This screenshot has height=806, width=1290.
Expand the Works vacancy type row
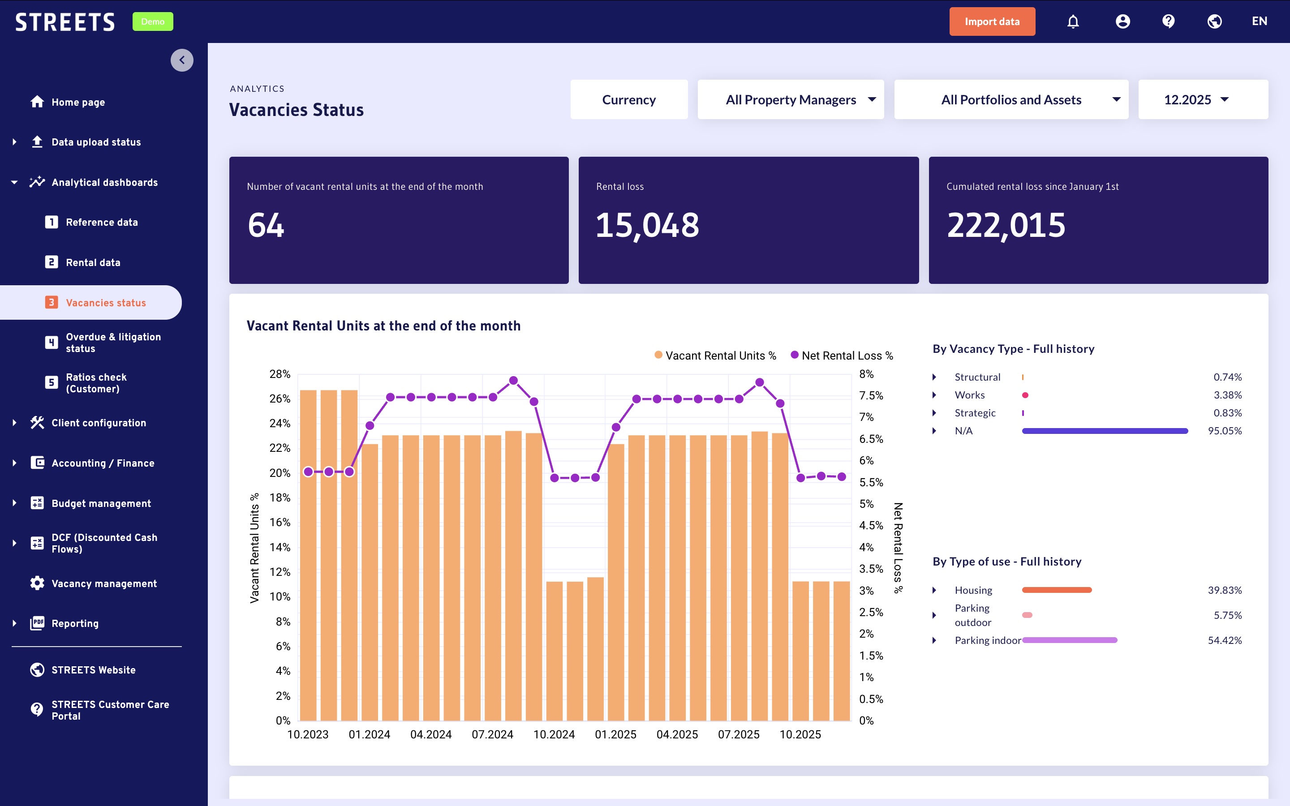point(934,395)
